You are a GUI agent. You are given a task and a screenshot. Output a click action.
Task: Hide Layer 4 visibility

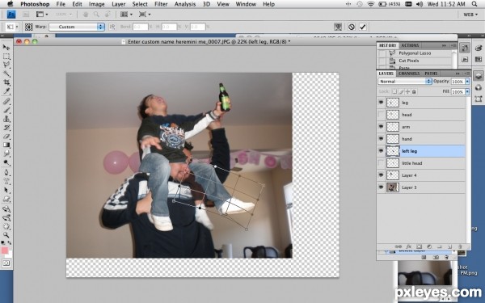tap(381, 175)
